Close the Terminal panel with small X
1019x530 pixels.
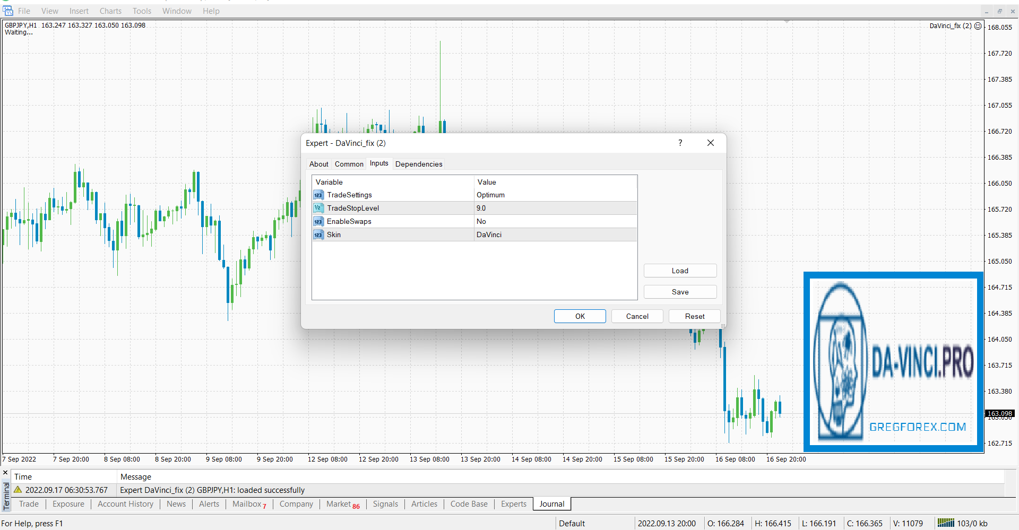[5, 473]
